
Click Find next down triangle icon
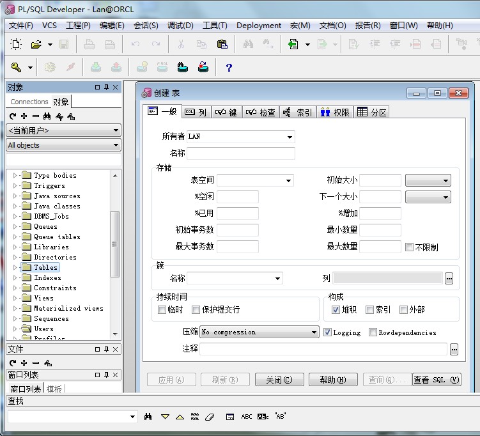click(x=165, y=417)
